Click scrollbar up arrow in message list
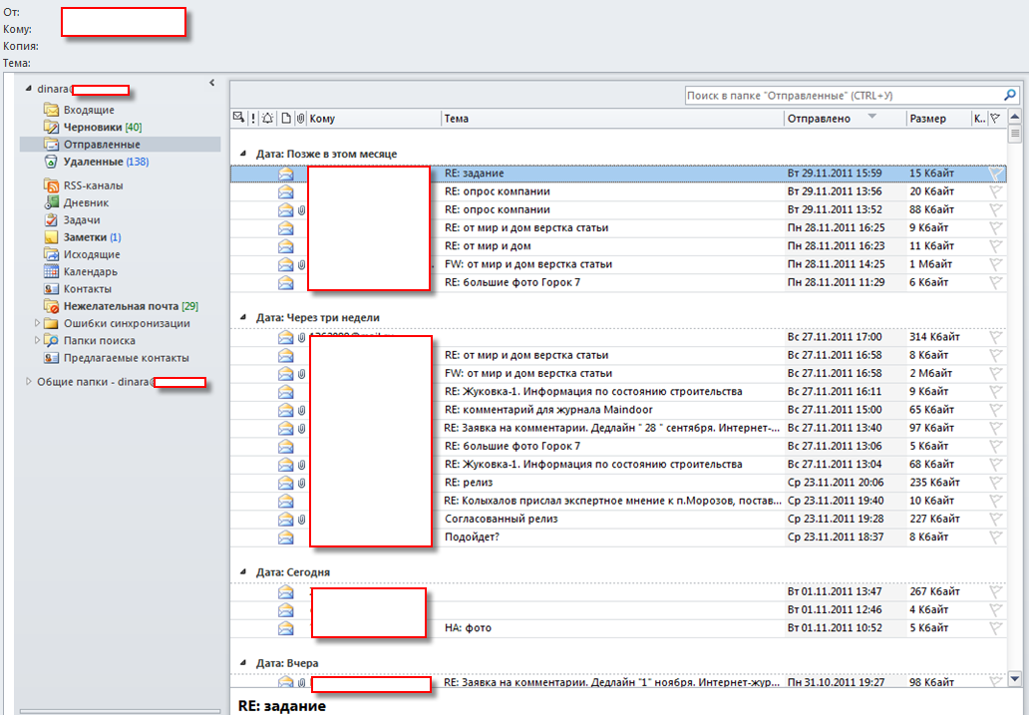This screenshot has width=1029, height=715. (x=1015, y=117)
